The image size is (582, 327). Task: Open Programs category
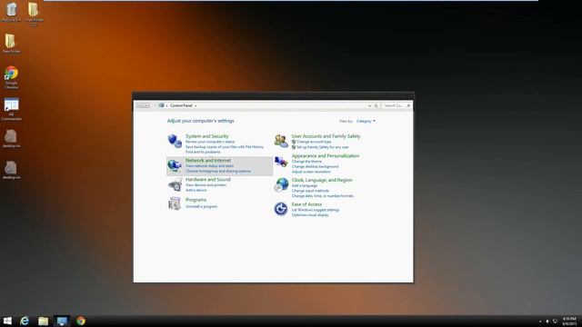click(196, 200)
